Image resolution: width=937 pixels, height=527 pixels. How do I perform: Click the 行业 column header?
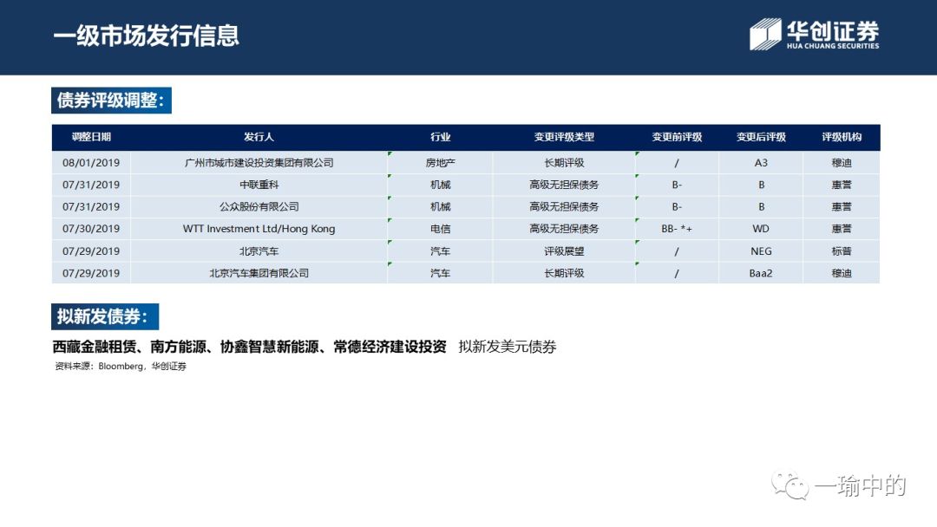coord(441,137)
